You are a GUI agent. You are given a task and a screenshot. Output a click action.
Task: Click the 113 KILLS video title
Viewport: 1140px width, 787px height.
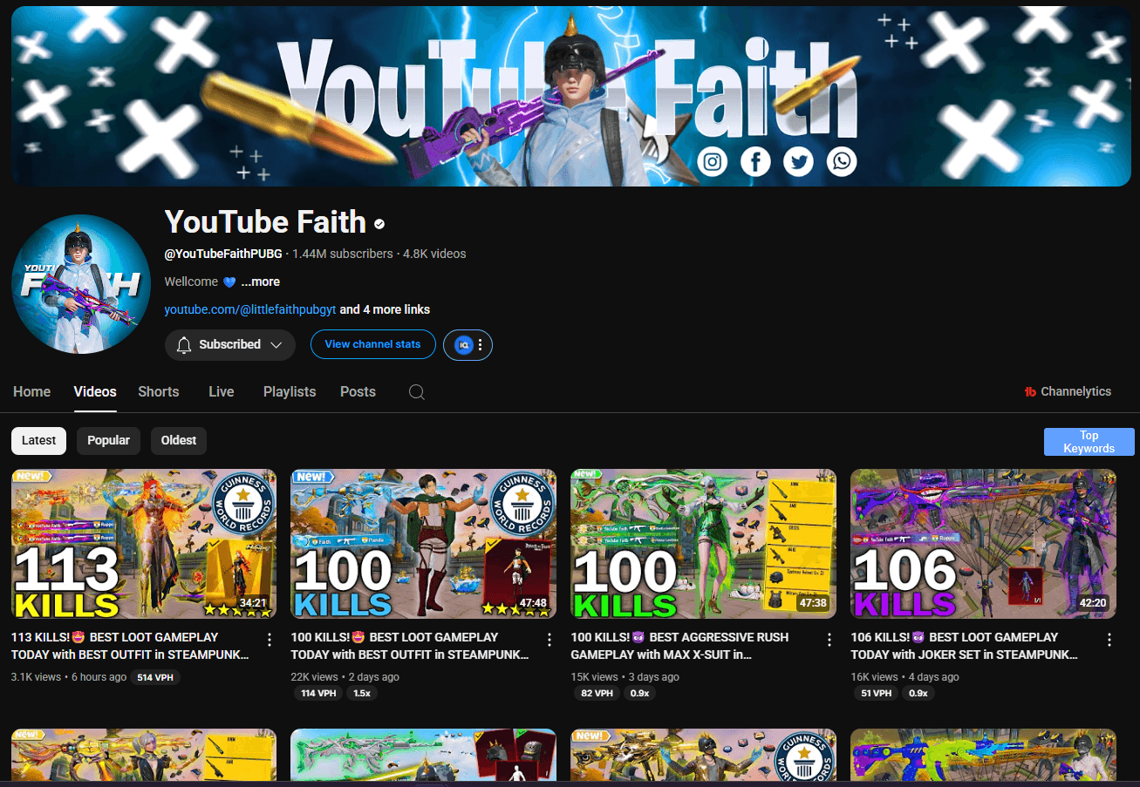(131, 646)
